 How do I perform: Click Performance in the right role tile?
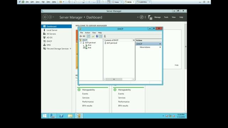(124, 102)
